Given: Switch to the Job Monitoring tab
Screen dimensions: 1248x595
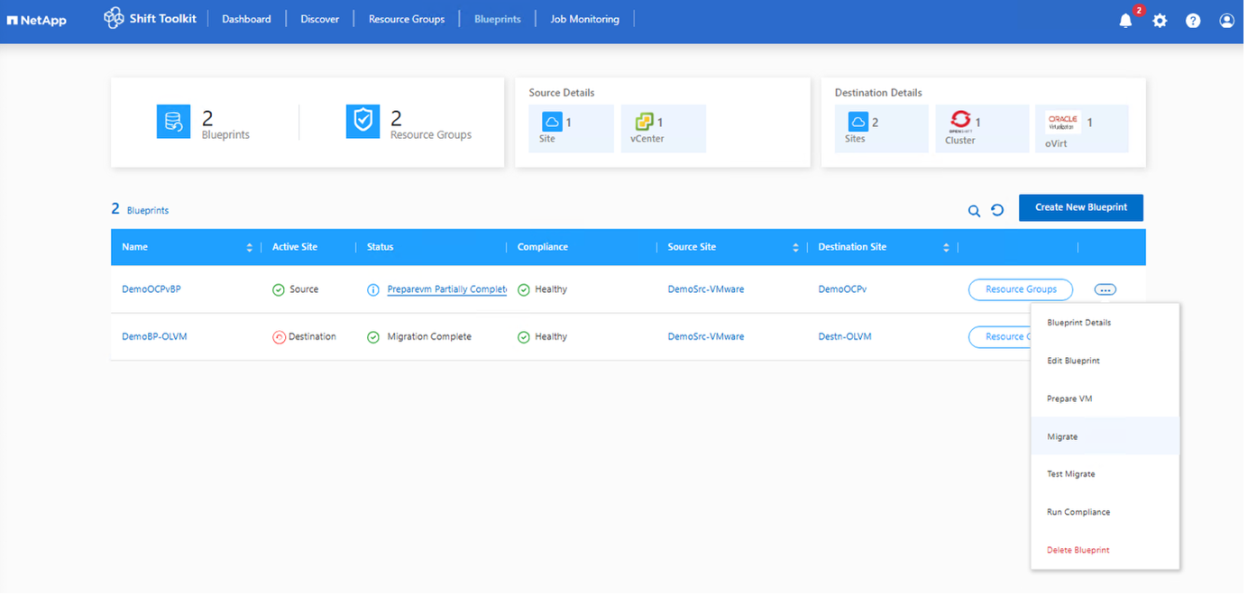Looking at the screenshot, I should click(584, 19).
